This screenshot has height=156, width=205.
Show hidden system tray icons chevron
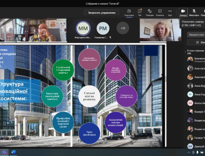click(x=189, y=152)
